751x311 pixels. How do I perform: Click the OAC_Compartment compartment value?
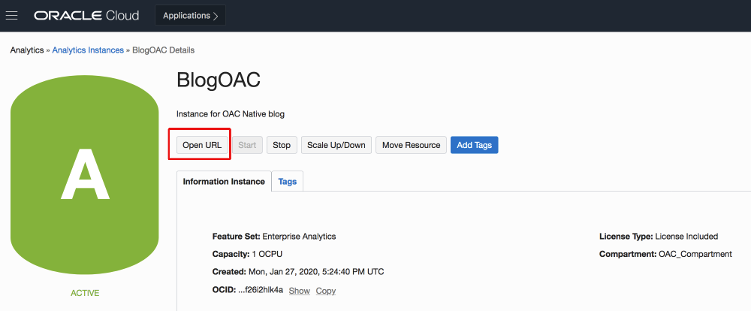(695, 254)
